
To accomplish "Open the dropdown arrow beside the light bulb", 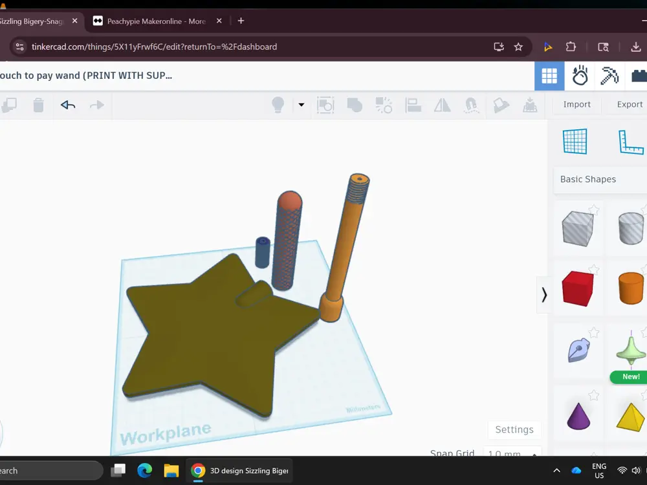I will [x=302, y=105].
